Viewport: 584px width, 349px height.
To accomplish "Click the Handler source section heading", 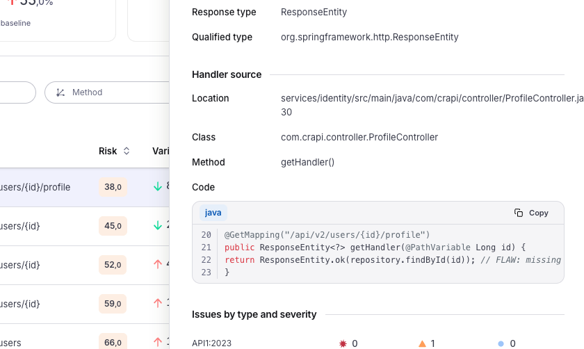I will [x=227, y=74].
